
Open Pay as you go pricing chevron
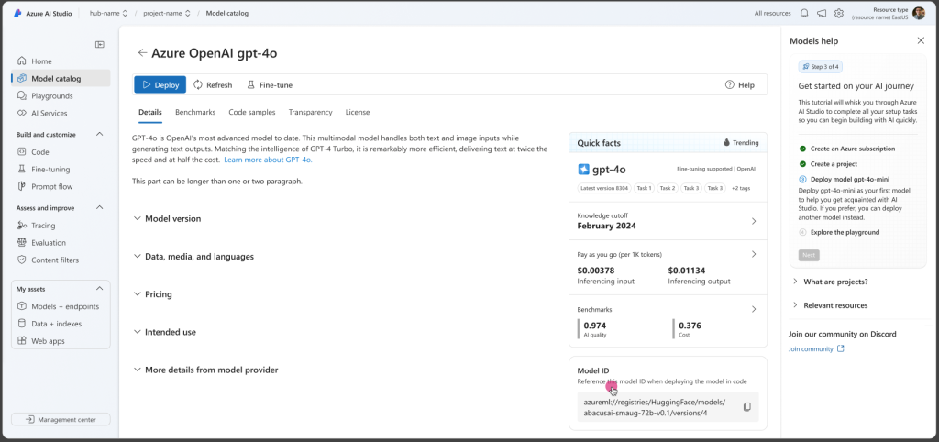coord(754,254)
